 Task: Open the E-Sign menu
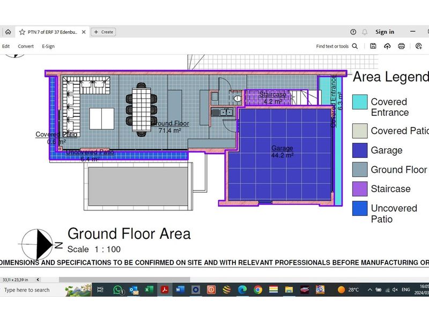point(48,47)
